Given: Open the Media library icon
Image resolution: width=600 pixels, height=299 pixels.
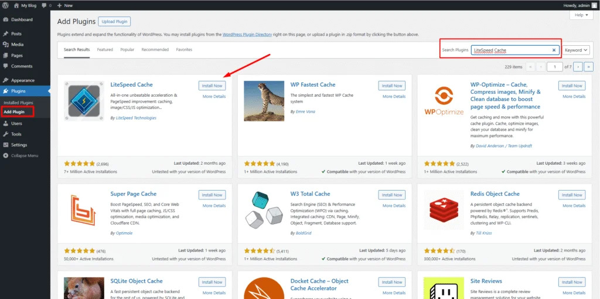Looking at the screenshot, I should pos(6,45).
